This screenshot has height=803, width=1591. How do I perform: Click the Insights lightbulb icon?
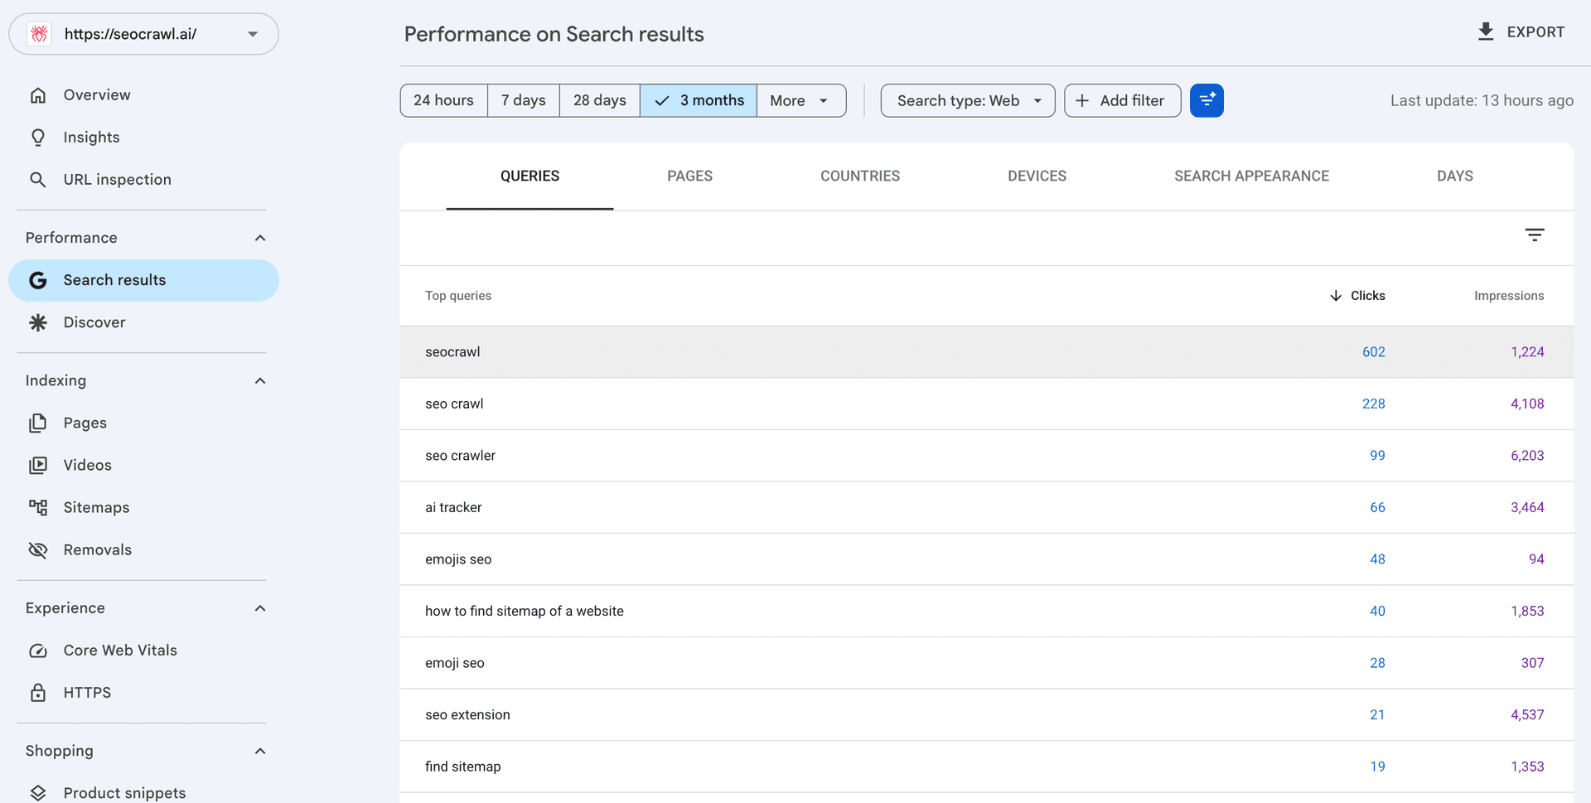[x=38, y=138]
